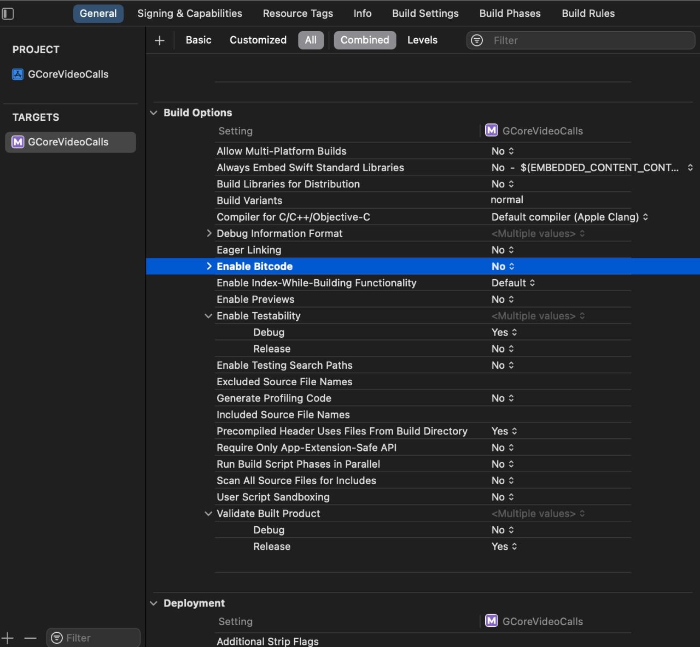This screenshot has width=700, height=647.
Task: Click the filter icon in targets sidebar
Action: coord(57,638)
